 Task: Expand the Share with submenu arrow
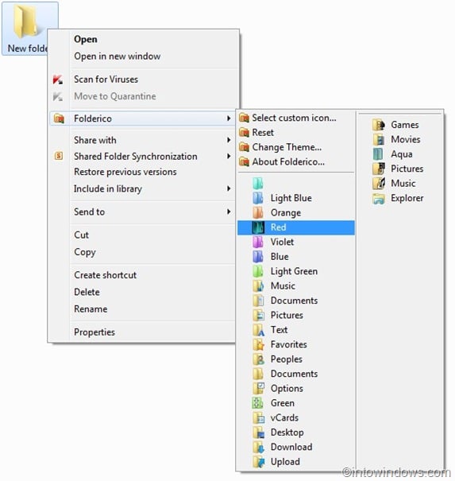tap(229, 140)
